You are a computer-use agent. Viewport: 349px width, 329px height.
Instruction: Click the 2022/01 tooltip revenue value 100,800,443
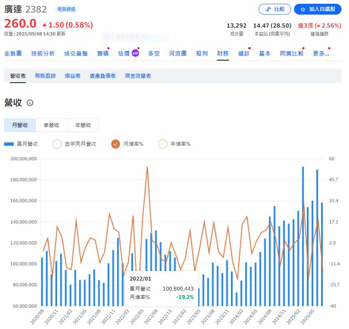coord(178,289)
